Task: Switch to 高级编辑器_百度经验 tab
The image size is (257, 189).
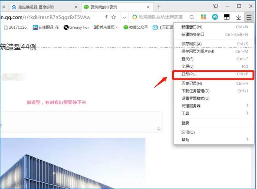Action: pos(44,7)
